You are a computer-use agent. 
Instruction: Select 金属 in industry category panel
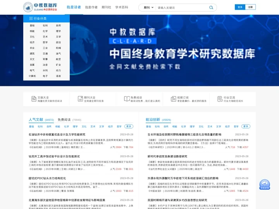tap(32, 65)
